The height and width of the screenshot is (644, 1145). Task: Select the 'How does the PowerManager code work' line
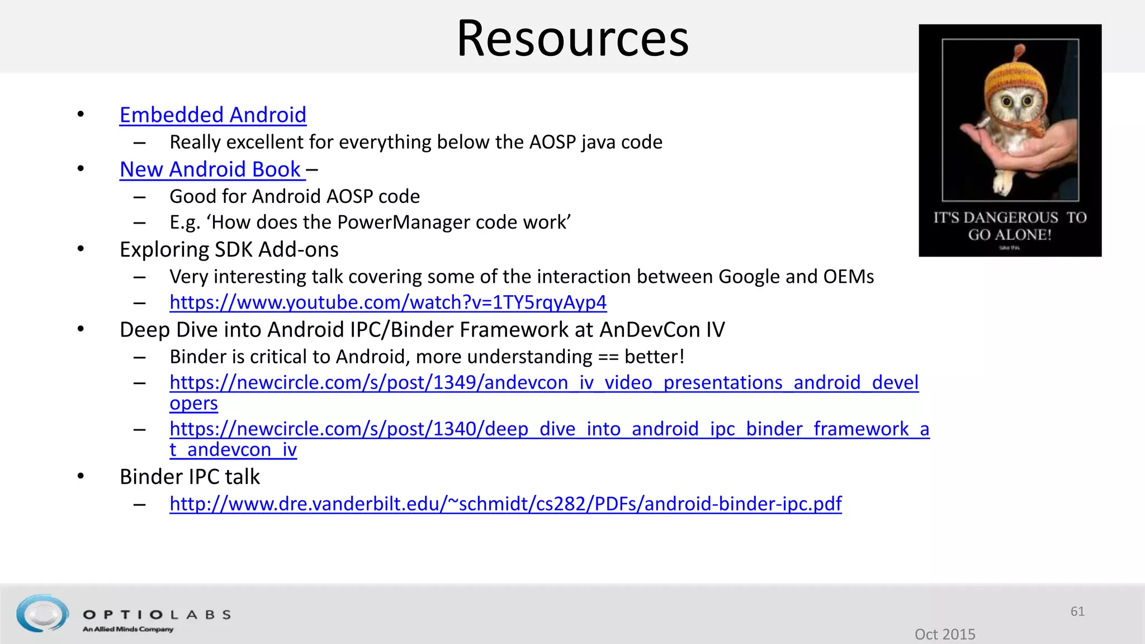point(370,222)
